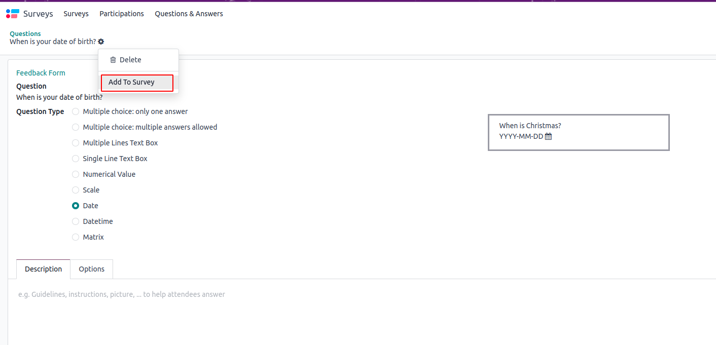Viewport: 716px width, 345px height.
Task: Pick the Scale question type
Action: [x=76, y=190]
